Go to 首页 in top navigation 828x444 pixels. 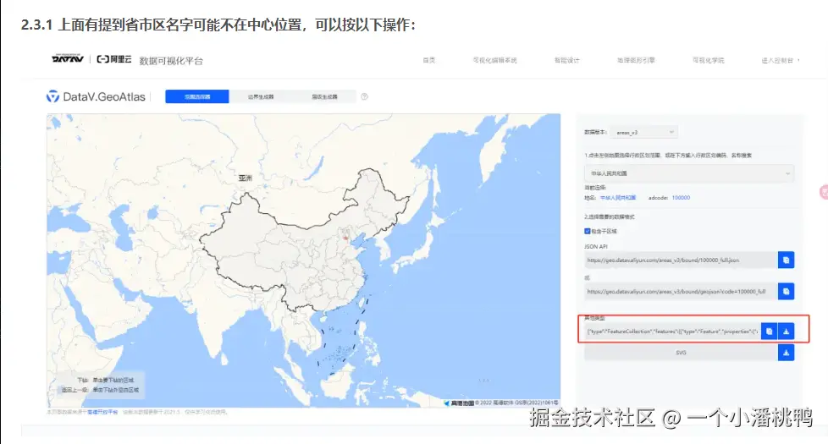point(428,61)
